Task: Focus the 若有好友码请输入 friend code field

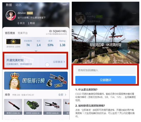Action: point(105,70)
